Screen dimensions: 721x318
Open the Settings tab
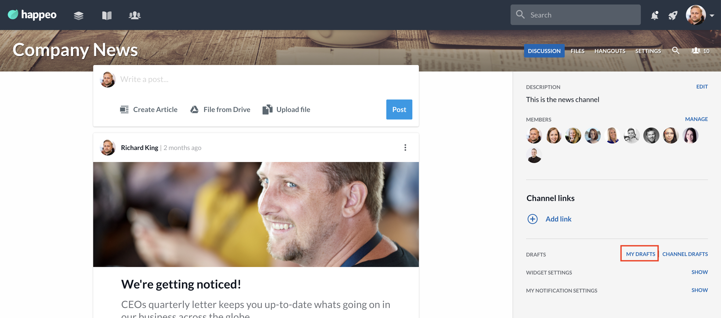[x=648, y=51]
